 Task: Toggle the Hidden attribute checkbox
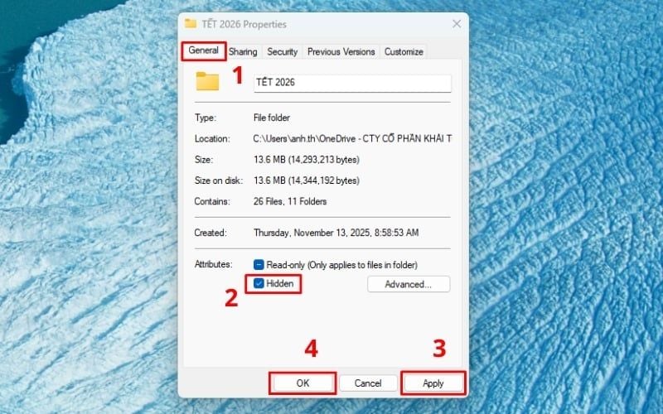(259, 283)
